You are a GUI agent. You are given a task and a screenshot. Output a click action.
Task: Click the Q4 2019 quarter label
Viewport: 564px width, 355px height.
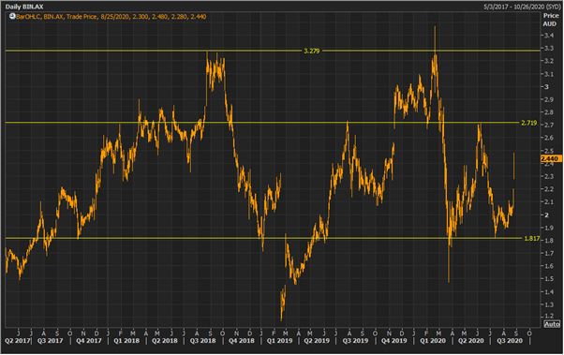(393, 341)
